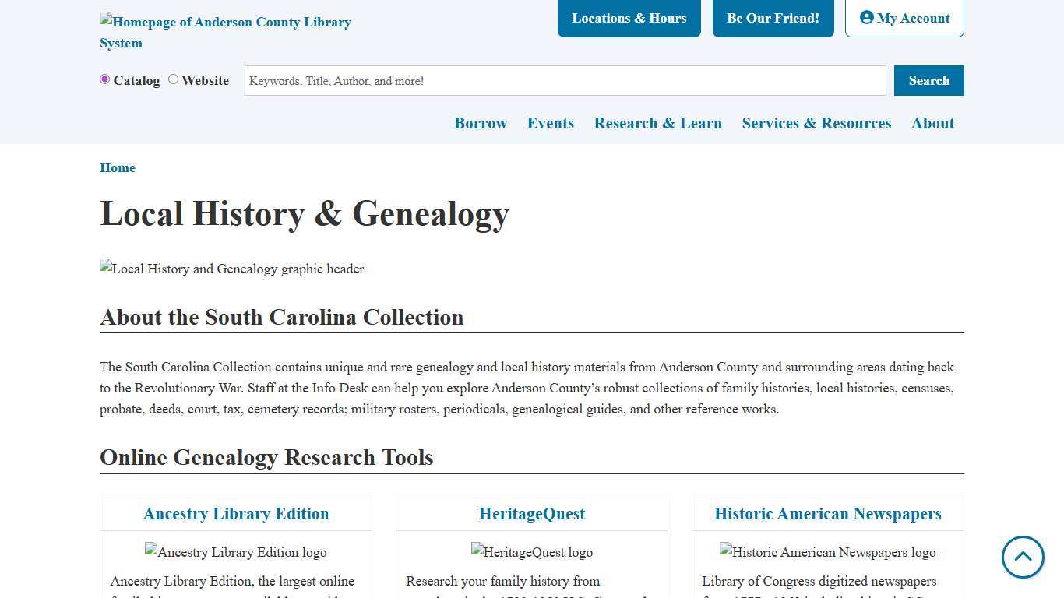Click the scroll-to-top arrow button
The image size is (1064, 598).
click(x=1023, y=558)
